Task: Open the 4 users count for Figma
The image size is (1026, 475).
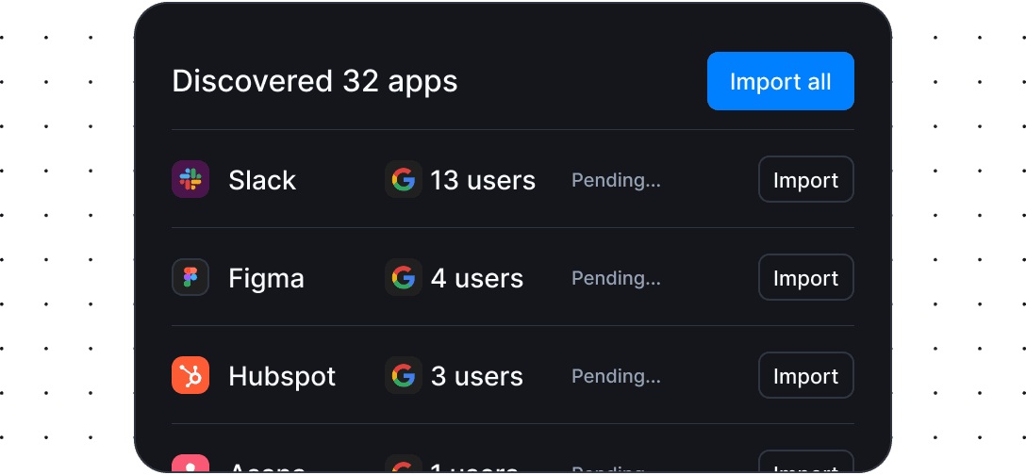Action: pos(477,278)
